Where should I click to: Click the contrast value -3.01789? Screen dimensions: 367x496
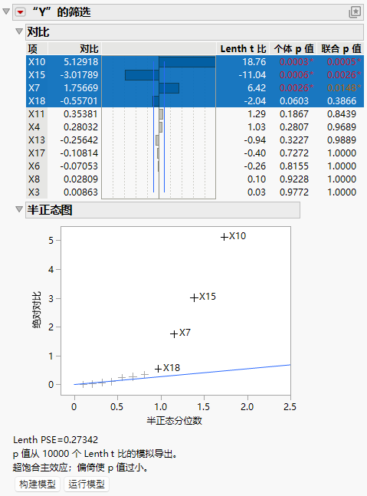pos(79,74)
